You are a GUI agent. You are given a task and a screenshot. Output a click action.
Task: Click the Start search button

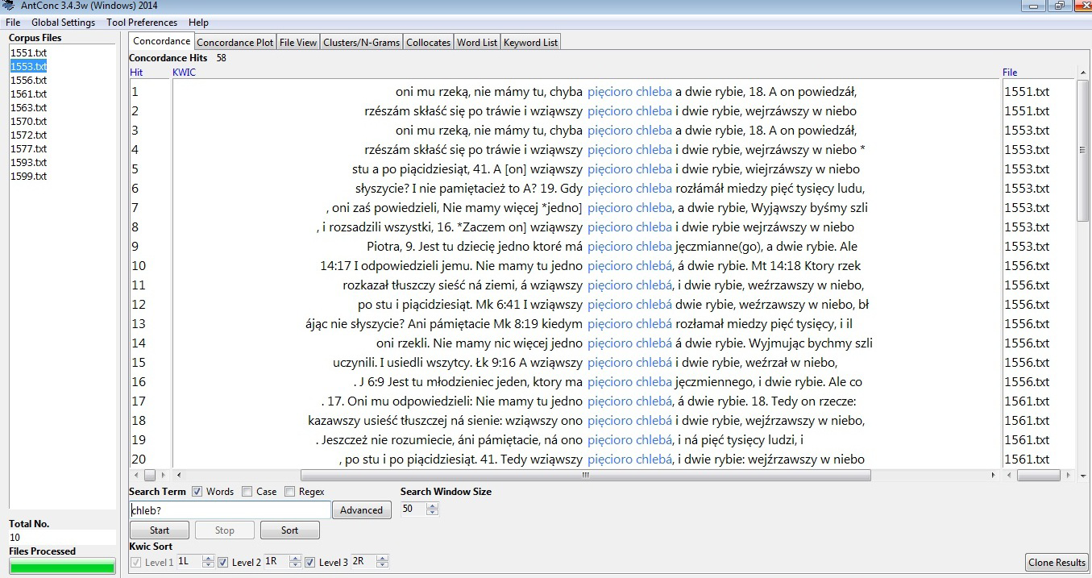pos(160,530)
